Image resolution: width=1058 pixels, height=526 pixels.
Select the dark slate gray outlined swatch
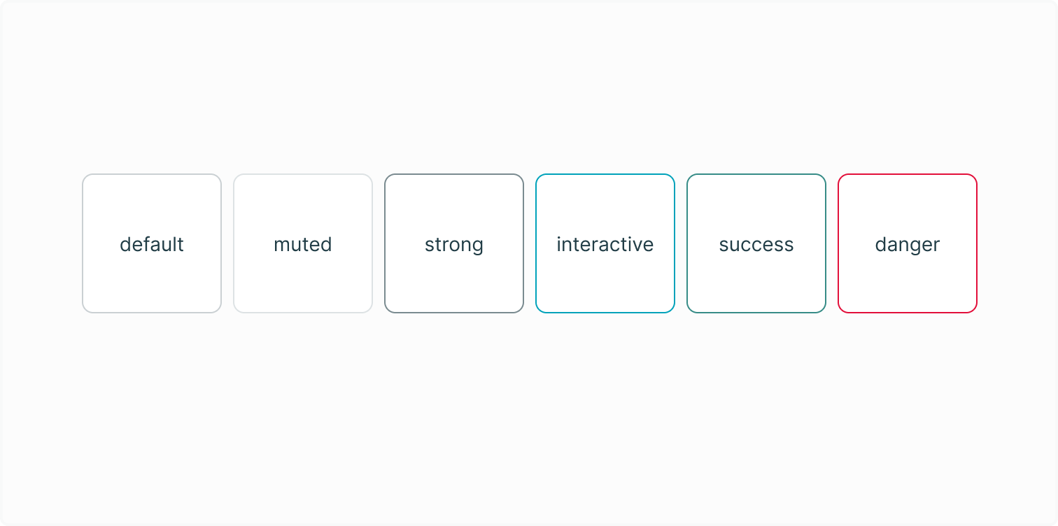click(x=454, y=280)
